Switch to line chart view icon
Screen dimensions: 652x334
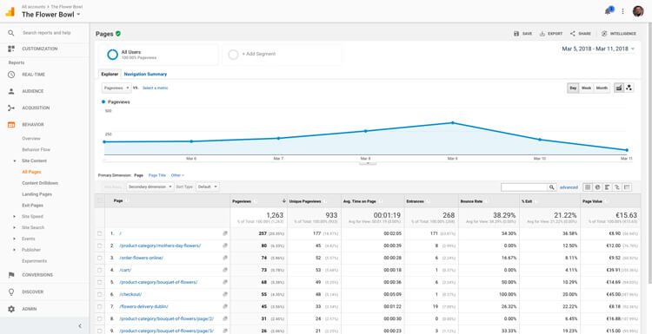[619, 88]
